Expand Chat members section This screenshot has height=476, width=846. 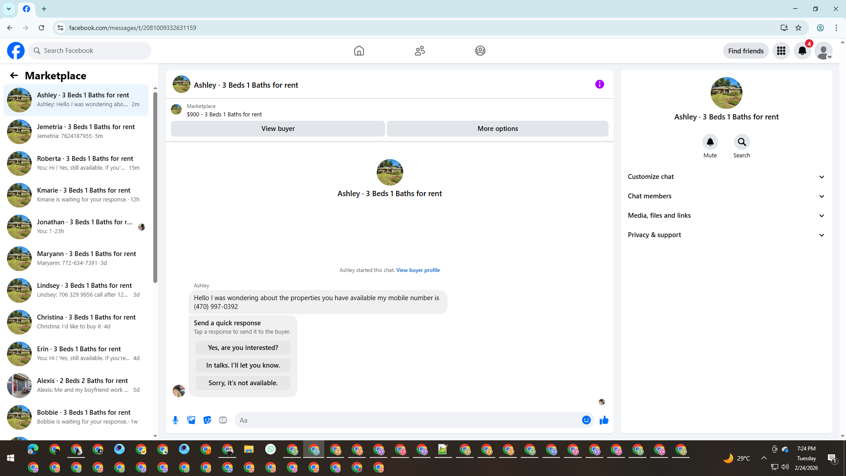[x=726, y=196]
